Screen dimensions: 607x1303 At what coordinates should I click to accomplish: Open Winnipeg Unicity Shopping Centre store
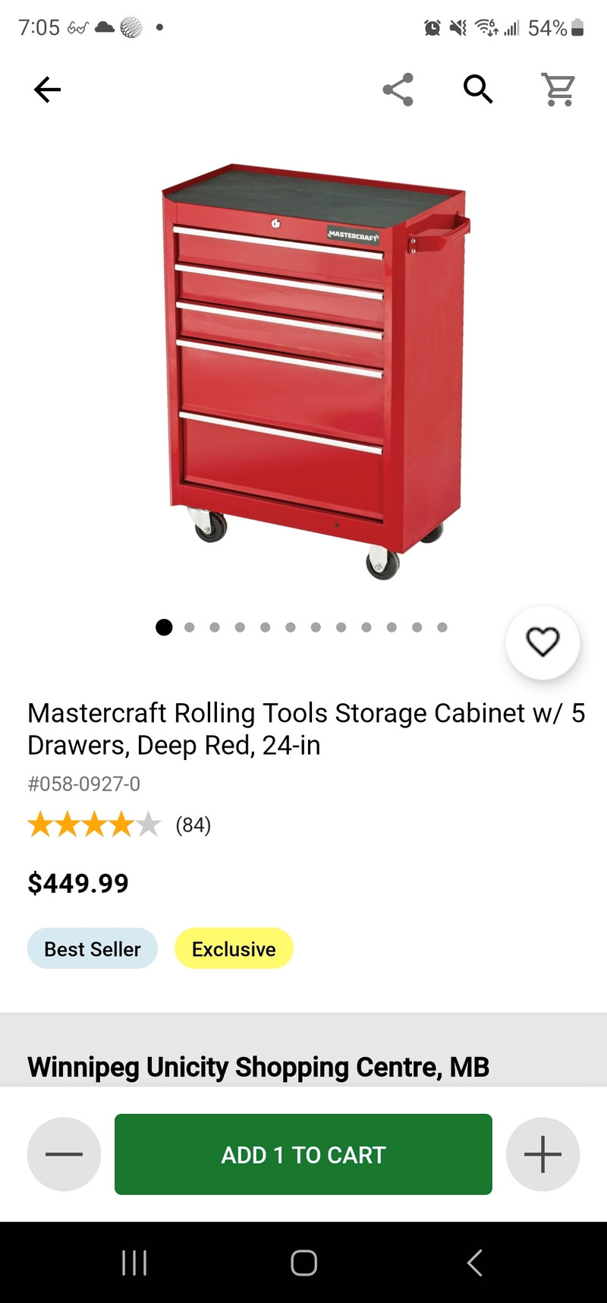[x=258, y=1067]
